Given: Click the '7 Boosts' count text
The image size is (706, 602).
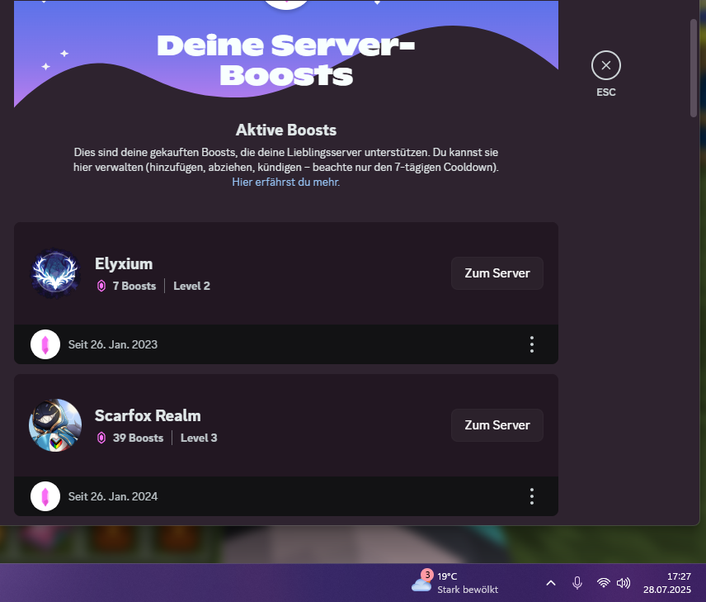Looking at the screenshot, I should pyautogui.click(x=134, y=286).
